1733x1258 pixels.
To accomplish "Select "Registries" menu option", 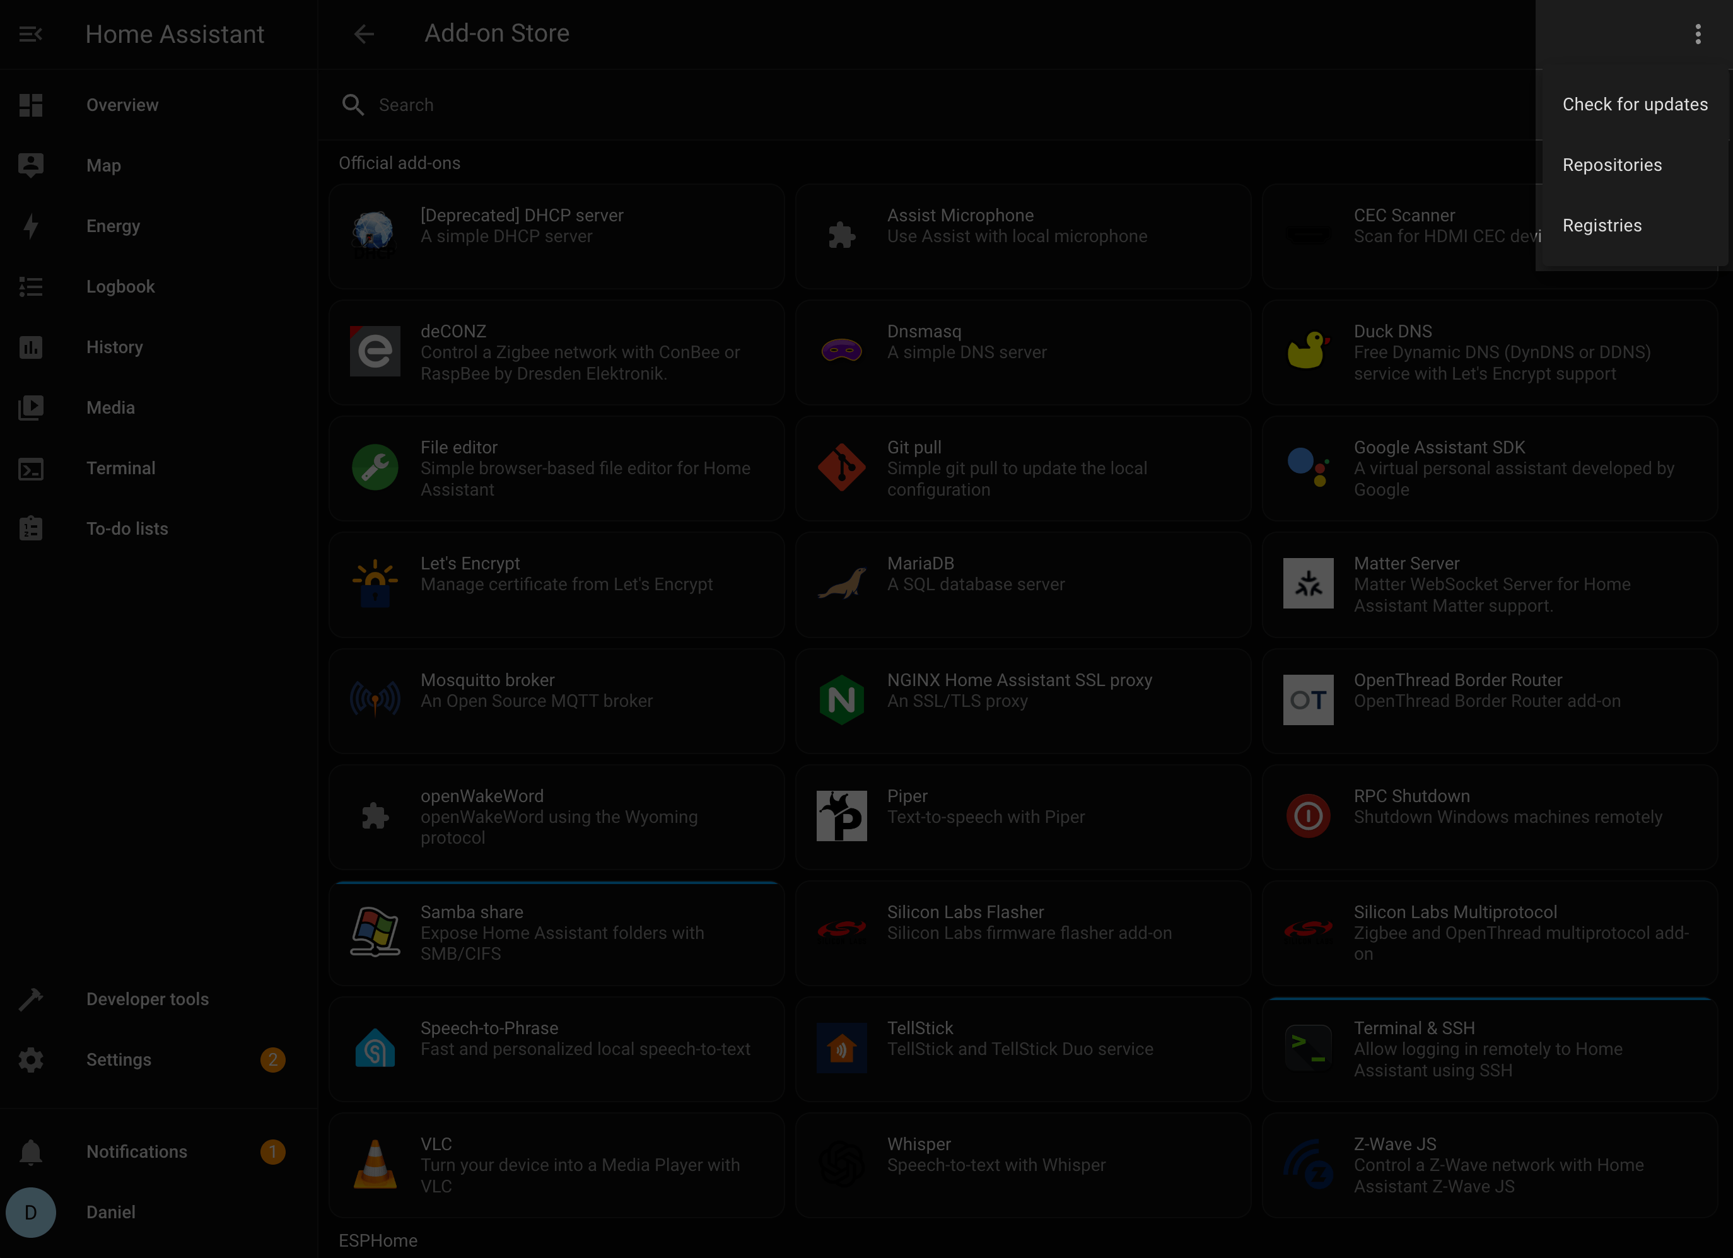I will [1602, 224].
